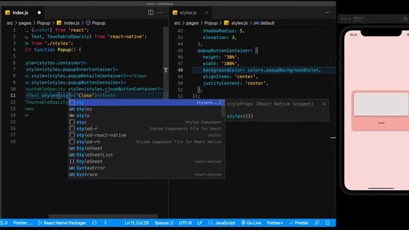Click the module braces icon beside StyleSheet
Viewport: 409px width, 230px height.
click(x=72, y=162)
